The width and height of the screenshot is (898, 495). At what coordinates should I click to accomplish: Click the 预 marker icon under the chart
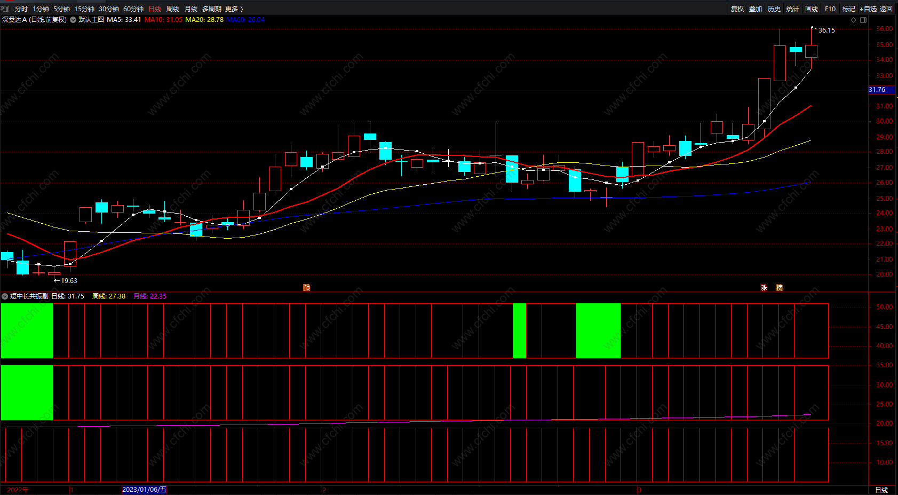click(306, 287)
